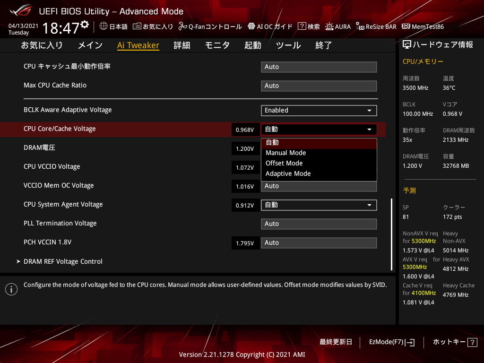
Task: Click the 4100MHz cache requirement value
Action: [424, 293]
